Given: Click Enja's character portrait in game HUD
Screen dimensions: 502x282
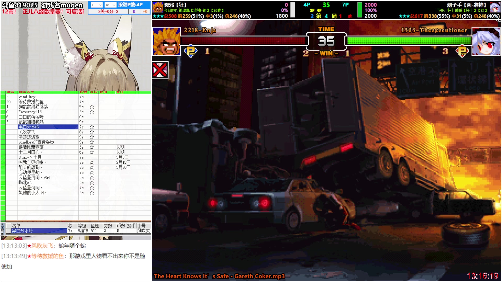Looking at the screenshot, I should [167, 41].
